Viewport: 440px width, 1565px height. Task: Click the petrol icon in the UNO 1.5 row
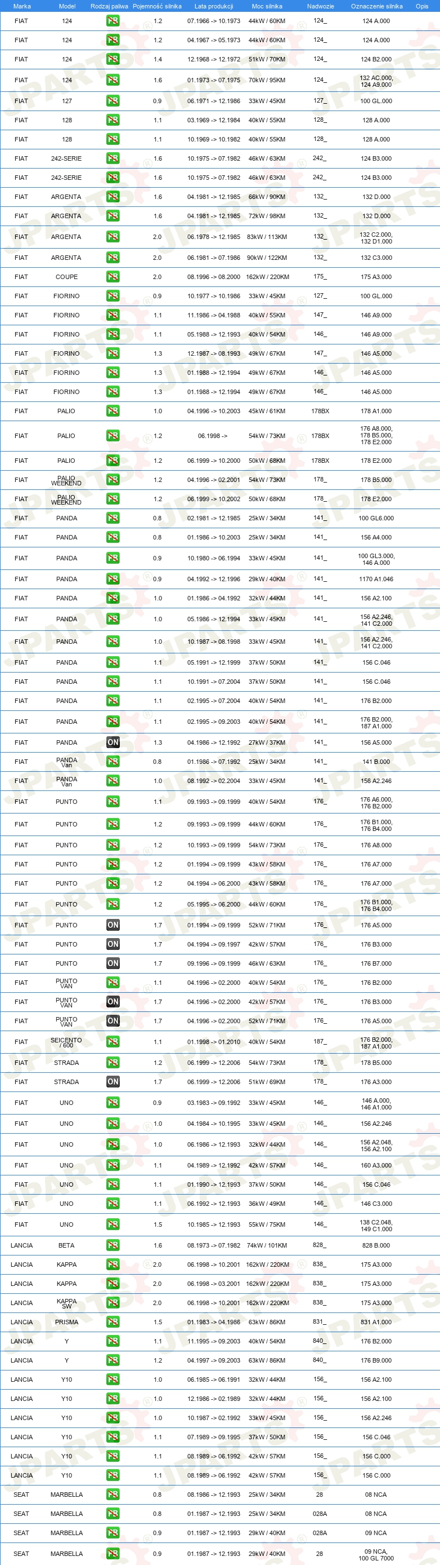pyautogui.click(x=113, y=1225)
